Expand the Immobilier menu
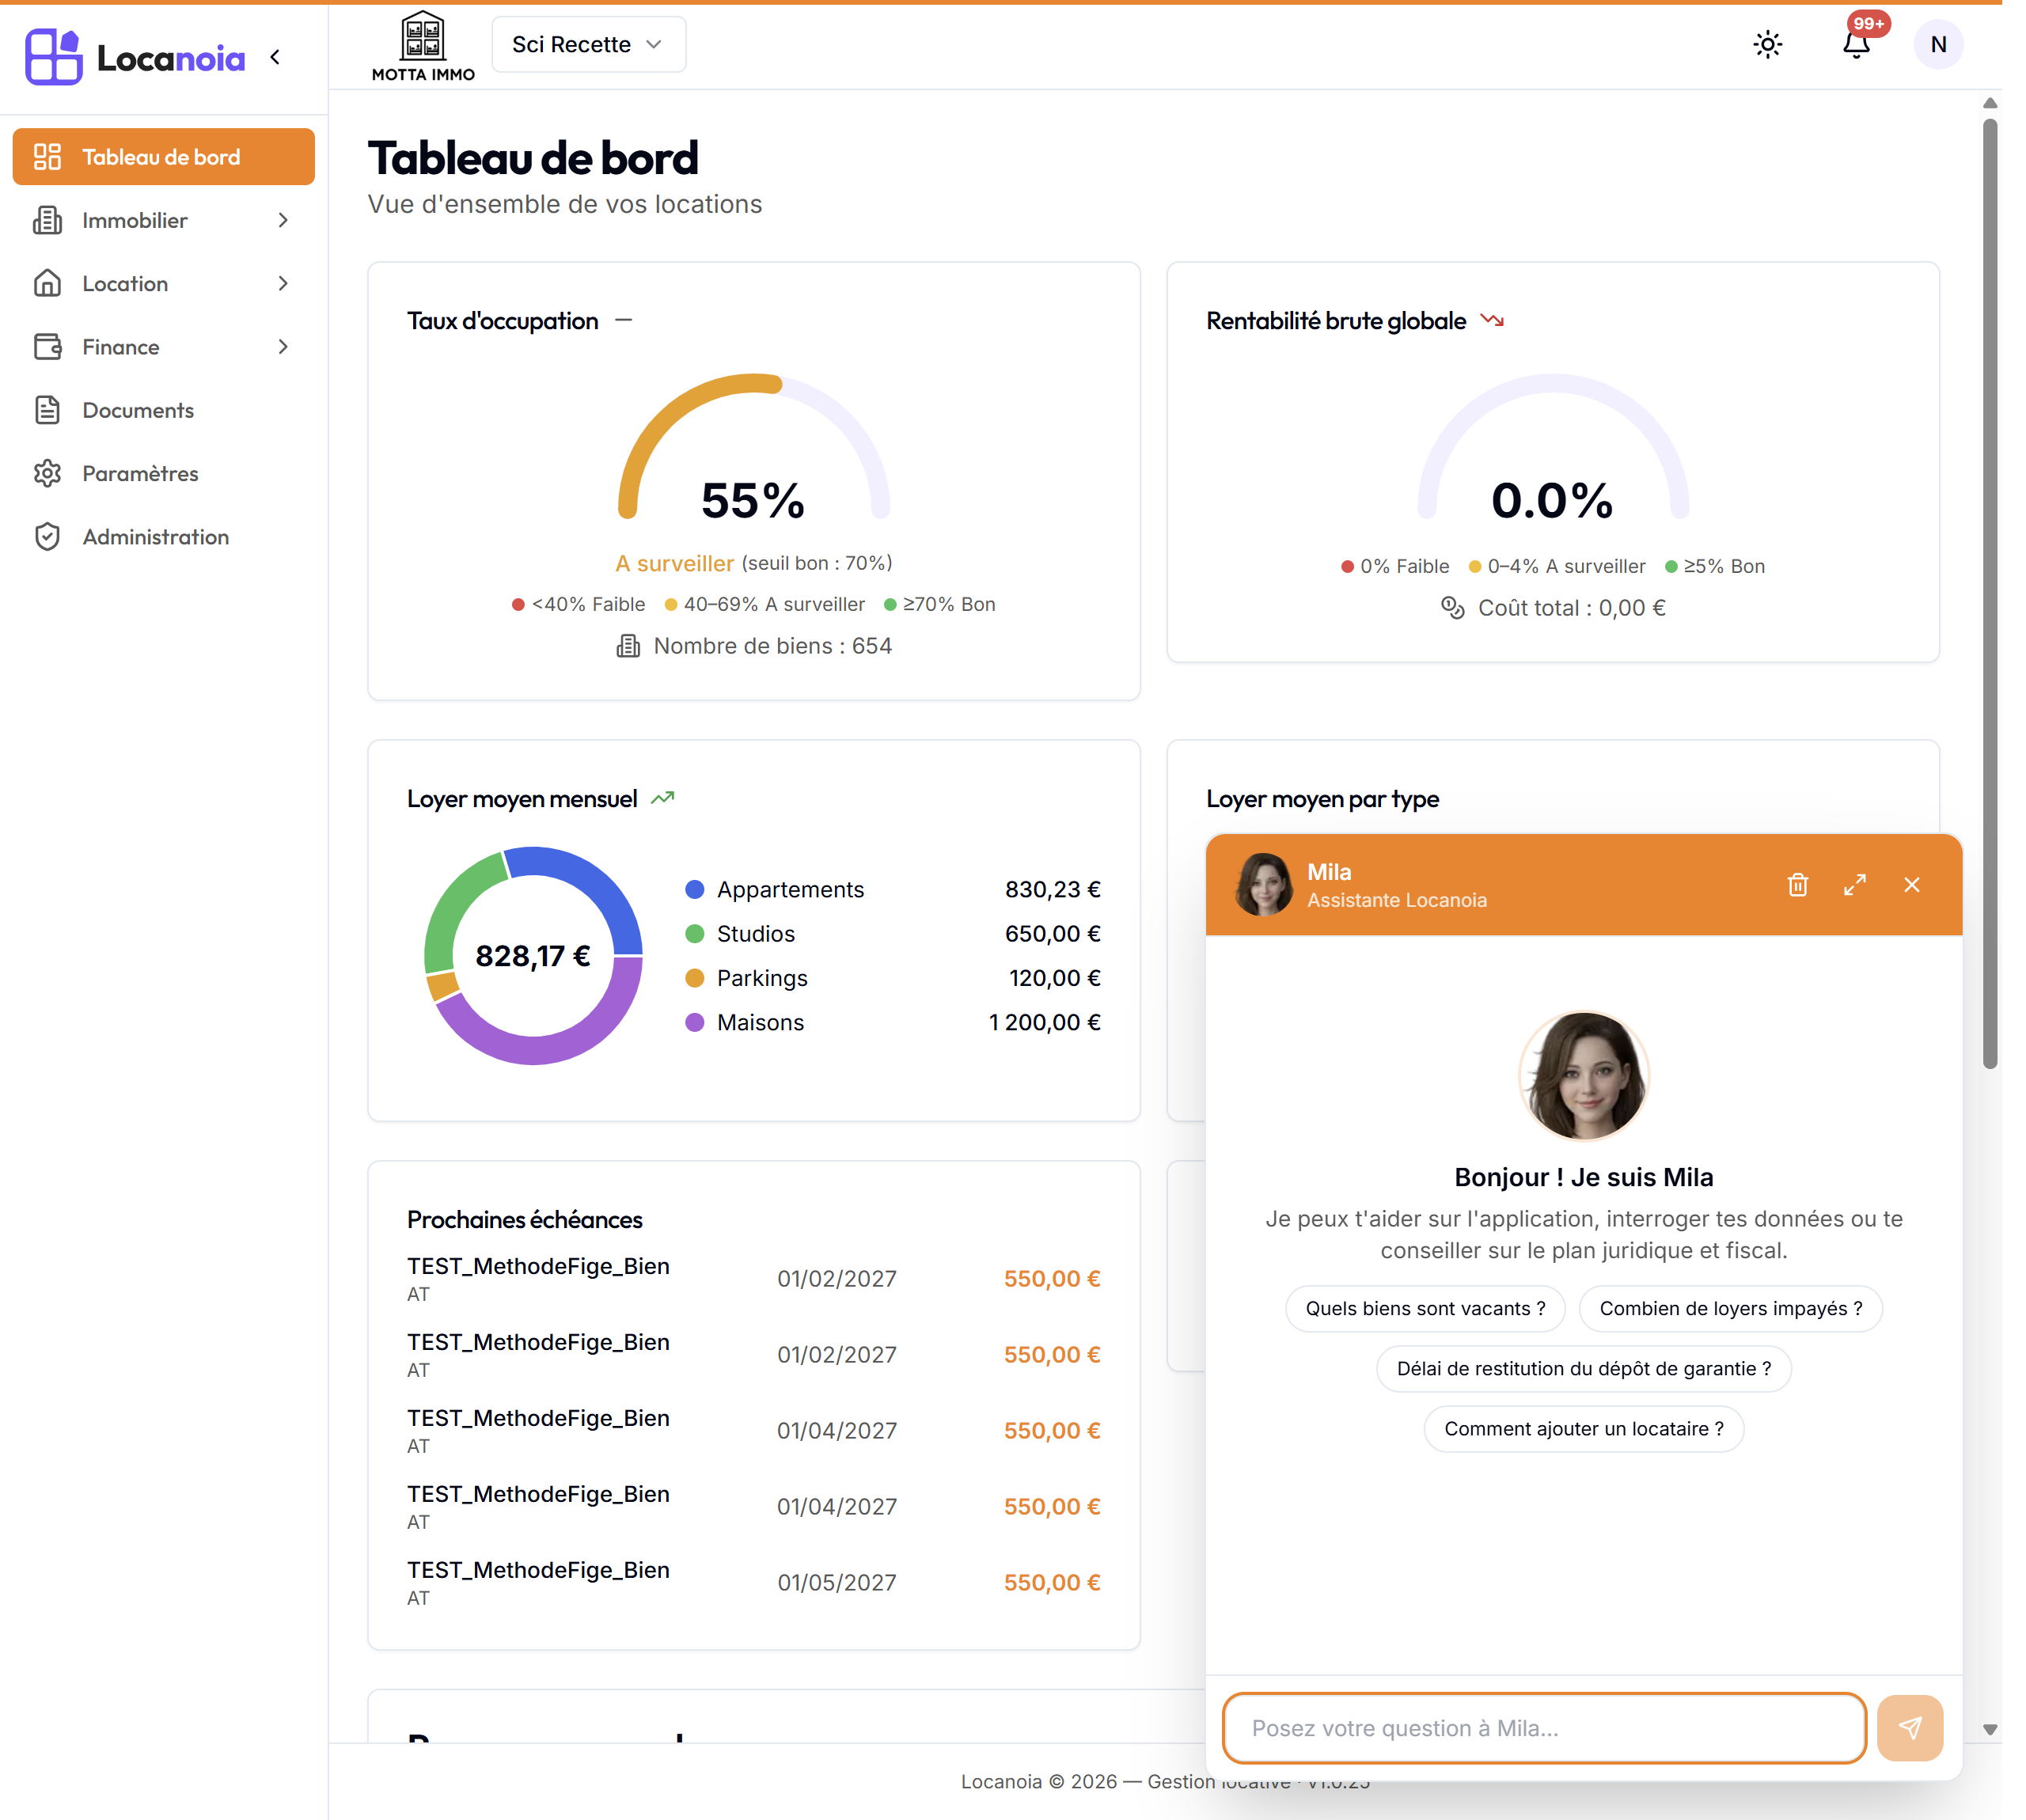Image resolution: width=2026 pixels, height=1820 pixels. click(164, 220)
